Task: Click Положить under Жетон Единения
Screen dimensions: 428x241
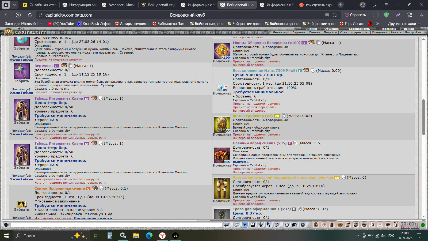Action: coord(222,135)
